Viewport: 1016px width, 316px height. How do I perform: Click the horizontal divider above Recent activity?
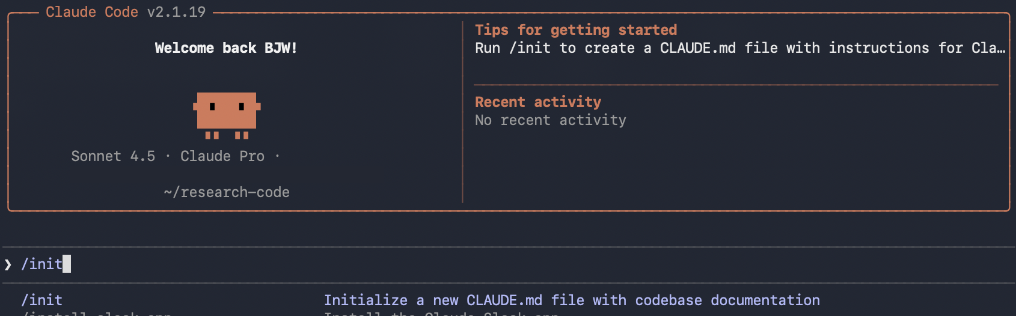735,85
